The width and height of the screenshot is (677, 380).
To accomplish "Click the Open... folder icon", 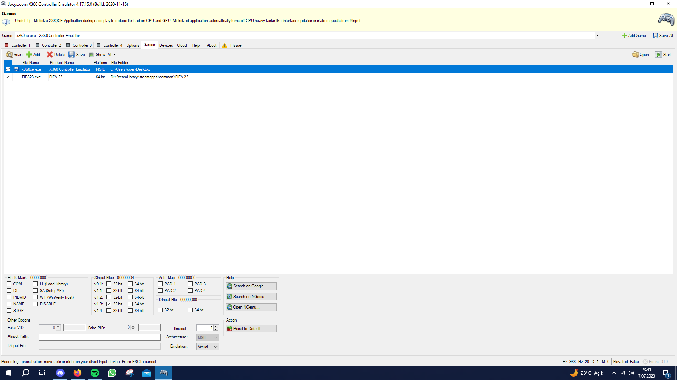I will coord(635,55).
